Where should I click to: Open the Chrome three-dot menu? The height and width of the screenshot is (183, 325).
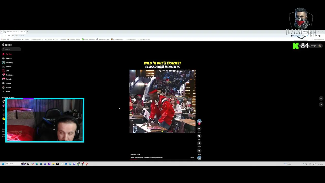point(323,36)
